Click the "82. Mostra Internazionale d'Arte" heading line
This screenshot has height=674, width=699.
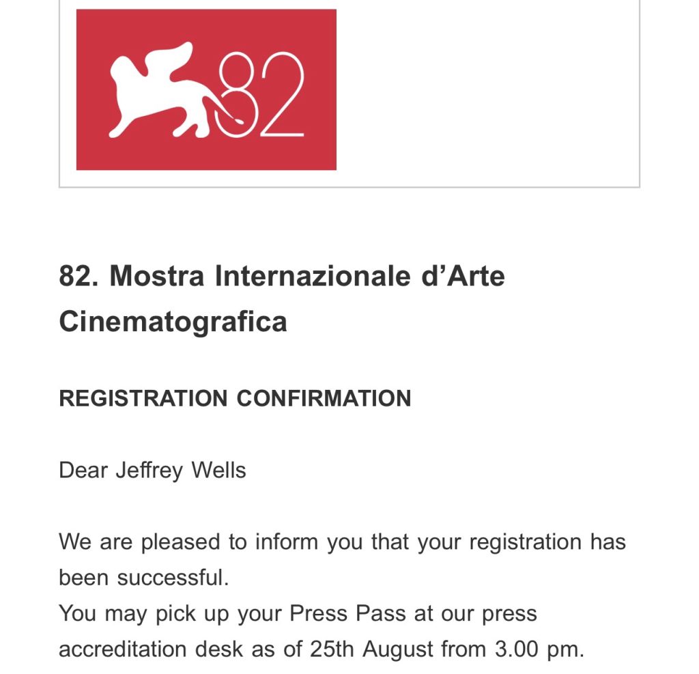tap(281, 277)
